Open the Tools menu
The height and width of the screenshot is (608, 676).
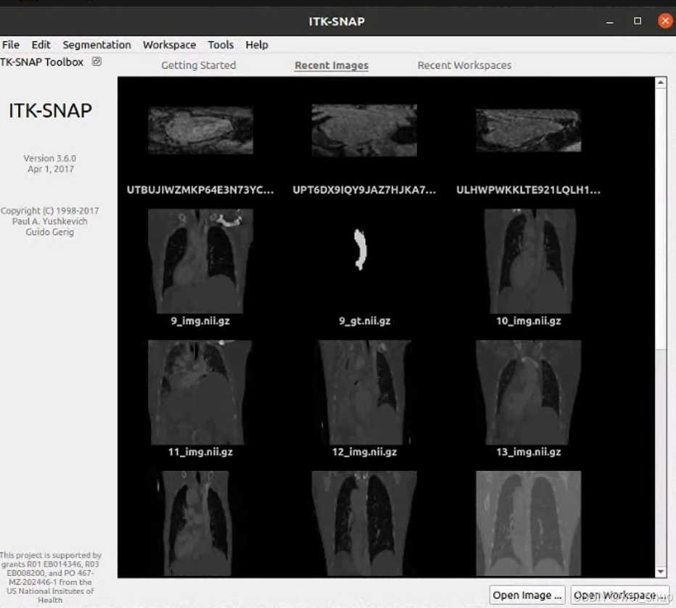[x=220, y=45]
